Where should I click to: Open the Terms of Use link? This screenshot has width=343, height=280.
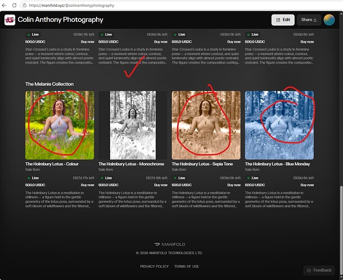pyautogui.click(x=186, y=267)
